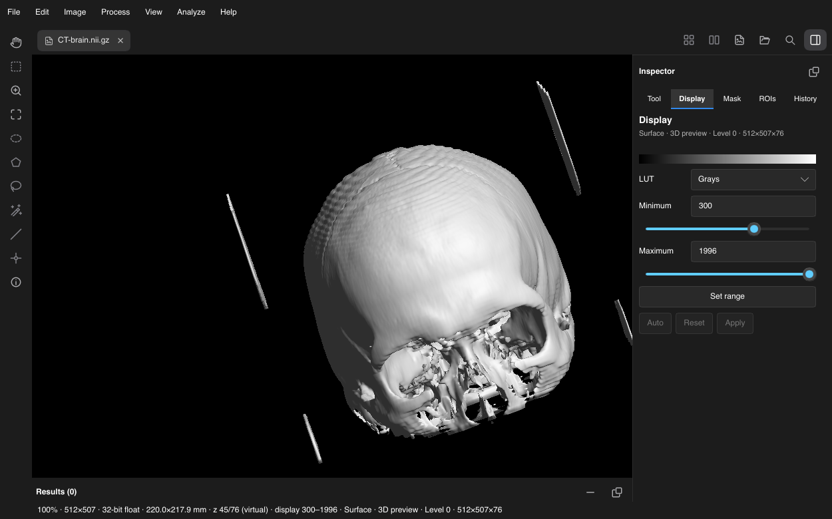The height and width of the screenshot is (519, 832).
Task: Click the image file icon in top toolbar
Action: pyautogui.click(x=739, y=40)
